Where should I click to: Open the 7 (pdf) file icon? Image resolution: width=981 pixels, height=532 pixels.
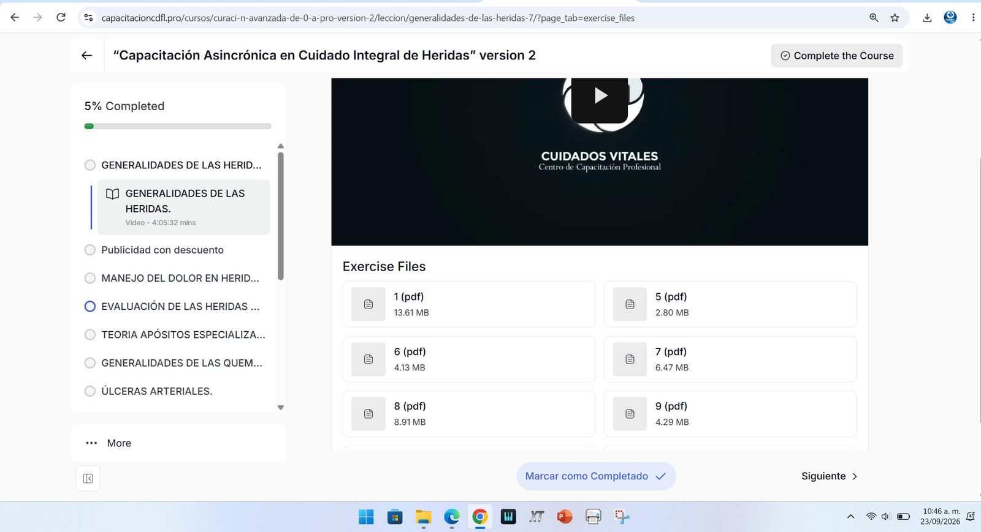click(630, 359)
